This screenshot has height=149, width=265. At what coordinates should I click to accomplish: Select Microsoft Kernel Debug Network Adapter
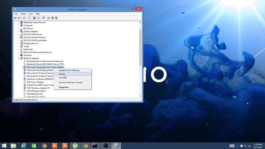click(40, 70)
